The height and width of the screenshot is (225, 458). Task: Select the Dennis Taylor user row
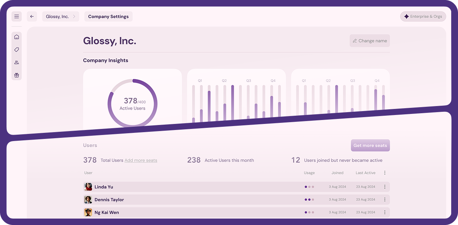(237, 200)
